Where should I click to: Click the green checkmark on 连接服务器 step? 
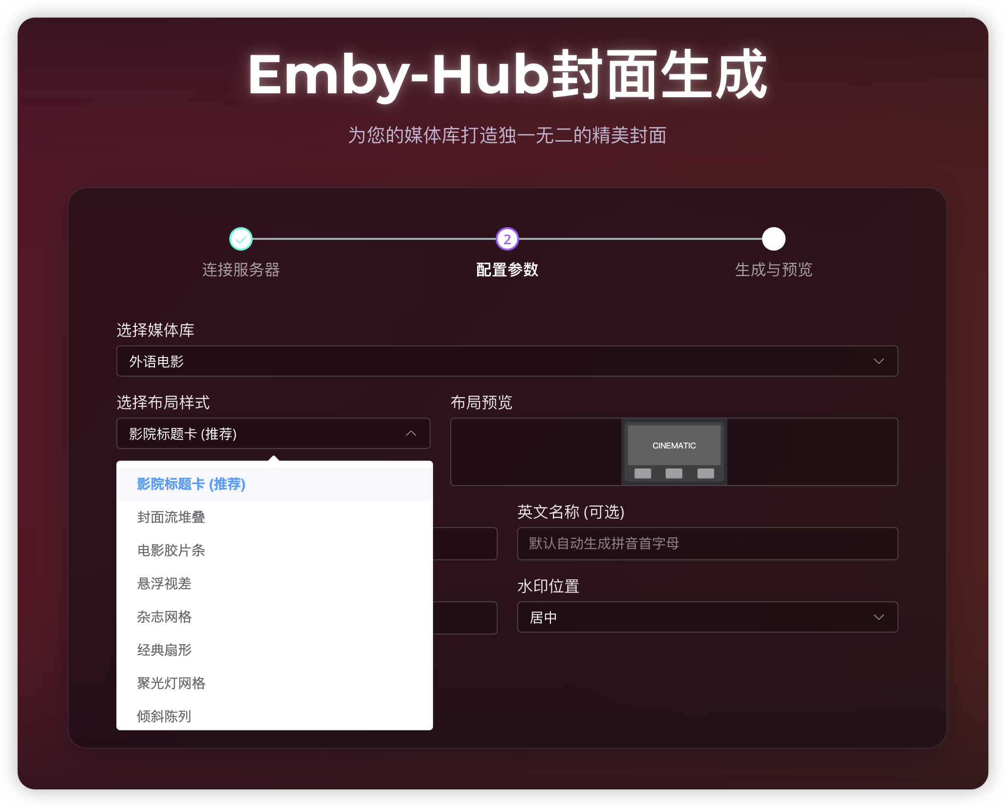tap(240, 239)
